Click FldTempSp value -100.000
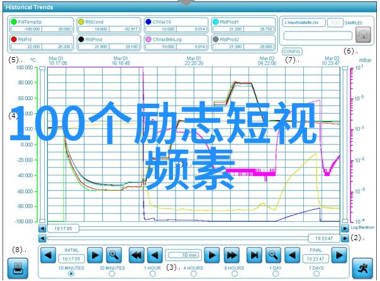The height and width of the screenshot is (281, 380). pos(26,29)
